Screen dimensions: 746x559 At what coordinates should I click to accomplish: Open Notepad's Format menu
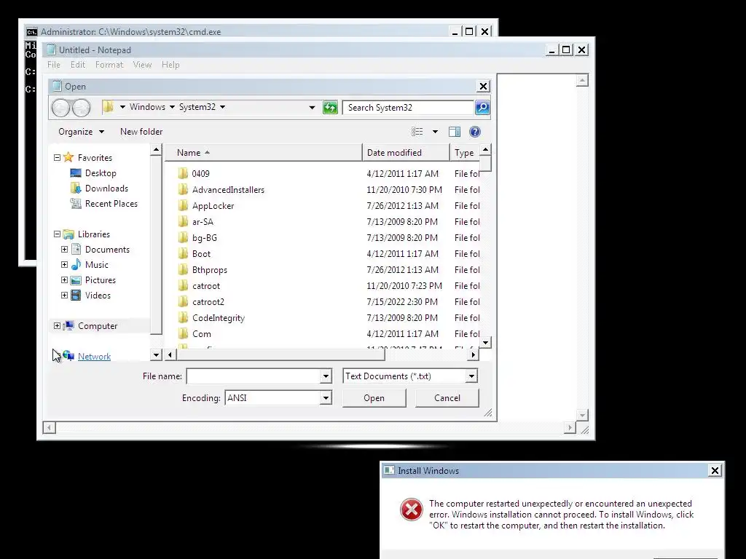tap(109, 65)
